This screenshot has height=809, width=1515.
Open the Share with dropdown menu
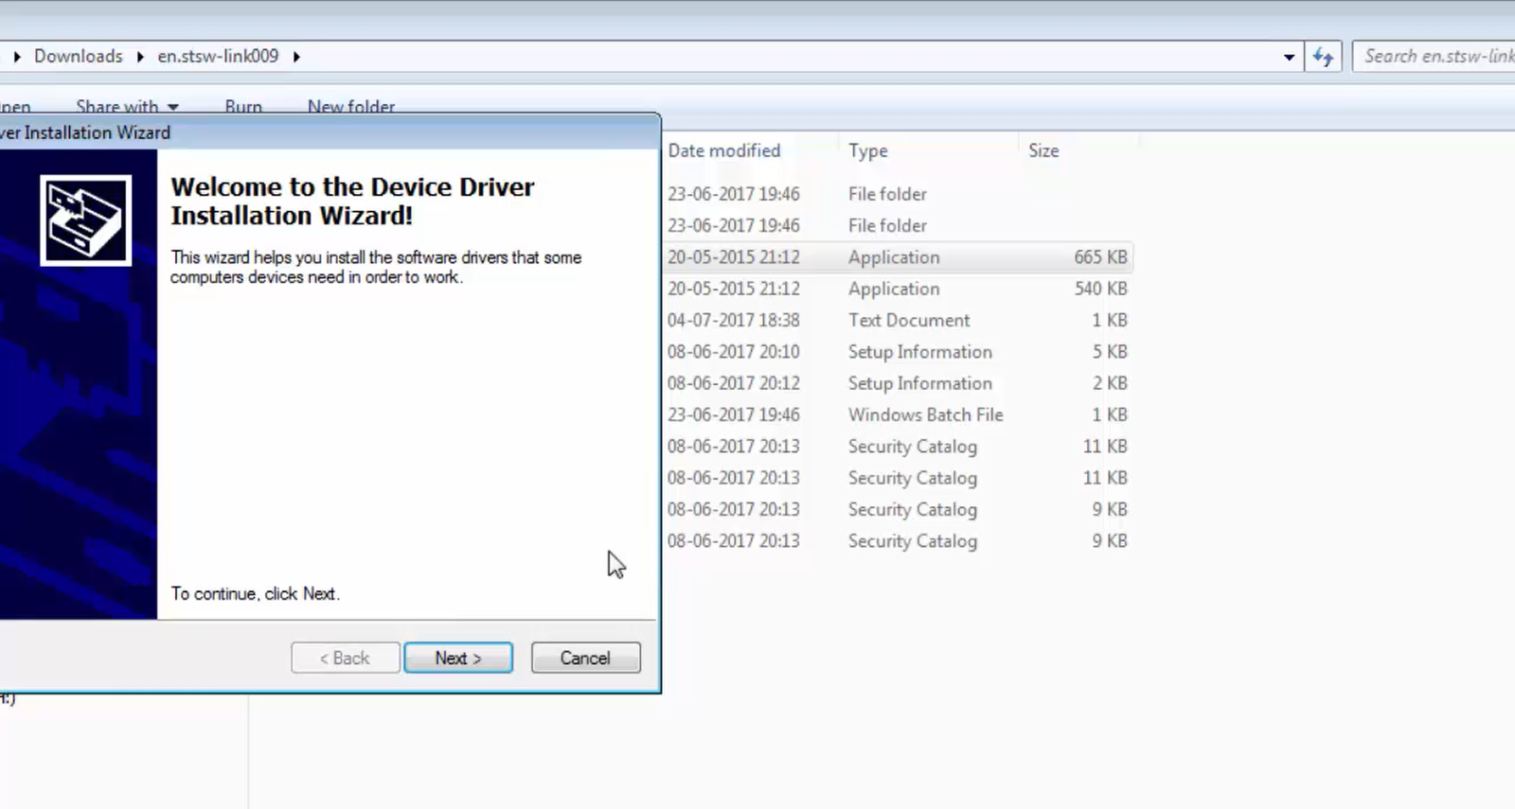[x=127, y=107]
